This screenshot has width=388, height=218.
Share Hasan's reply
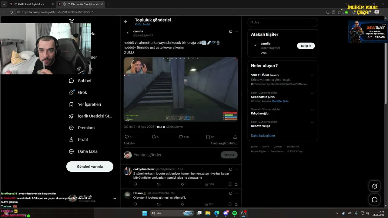[x=236, y=204]
